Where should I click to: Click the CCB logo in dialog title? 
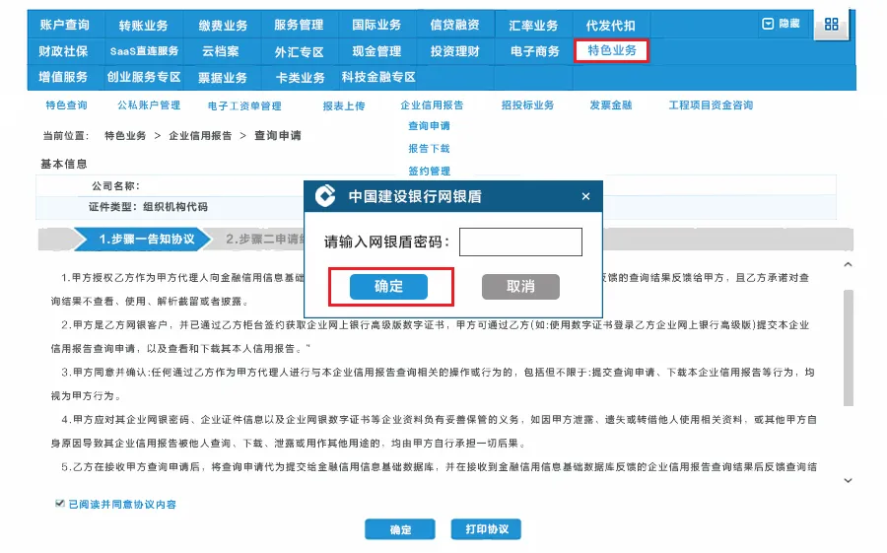coord(325,196)
